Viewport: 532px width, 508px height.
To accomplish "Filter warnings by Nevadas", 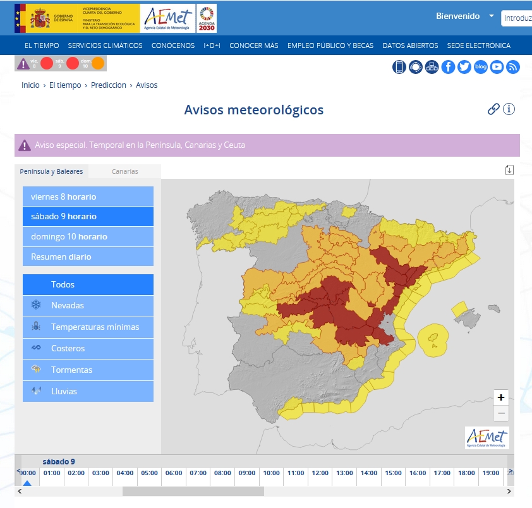I will pyautogui.click(x=88, y=305).
